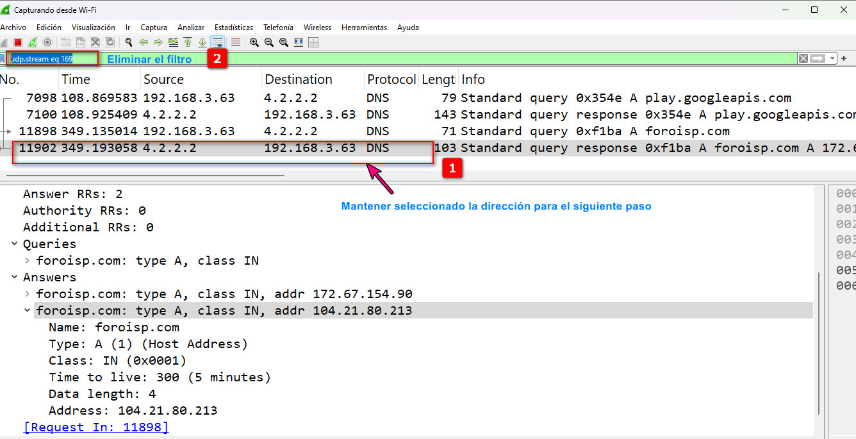The height and width of the screenshot is (439, 856).
Task: Follow the Request In: 11898 link
Action: 96,427
